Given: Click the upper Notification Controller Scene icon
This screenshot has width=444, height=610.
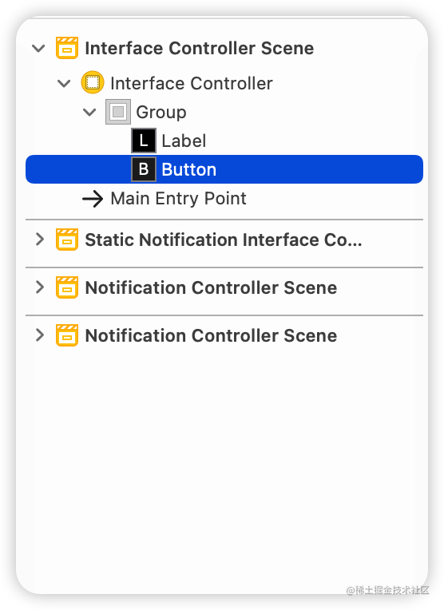Looking at the screenshot, I should (67, 287).
